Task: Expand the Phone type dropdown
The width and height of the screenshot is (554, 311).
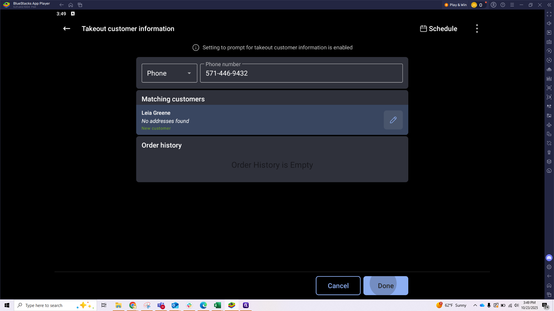Action: 169,73
